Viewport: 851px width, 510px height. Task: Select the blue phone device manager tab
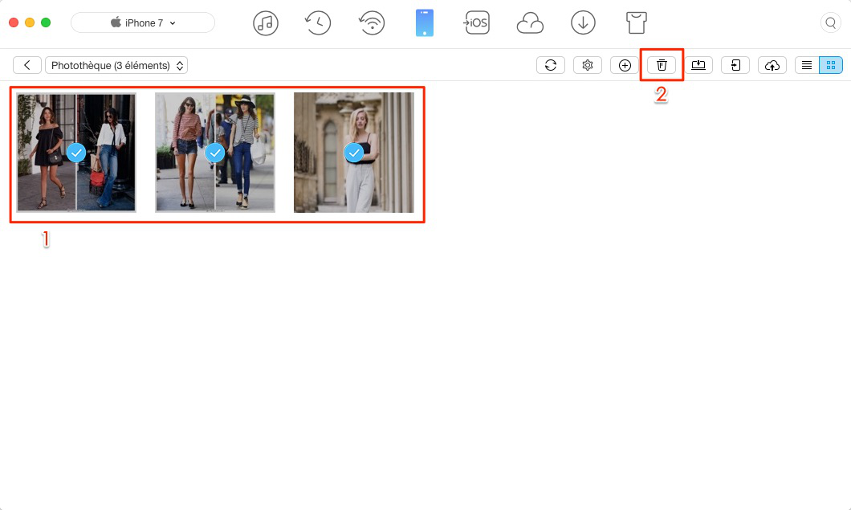[x=425, y=22]
